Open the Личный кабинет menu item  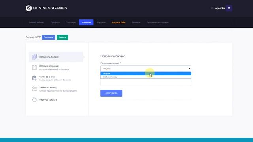37,22
